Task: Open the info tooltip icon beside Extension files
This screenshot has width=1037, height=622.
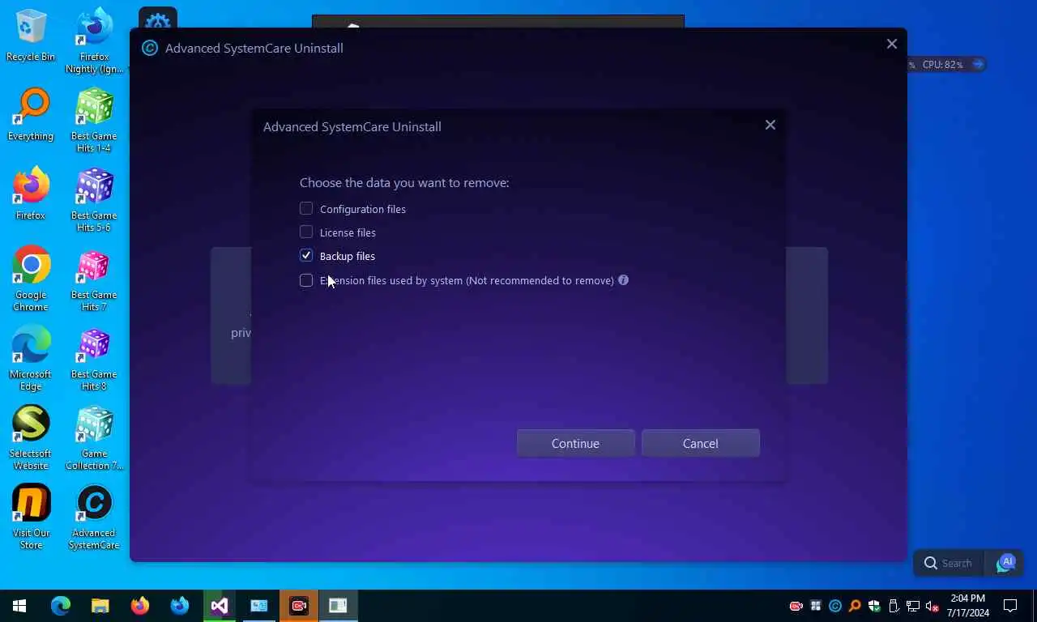Action: [623, 280]
